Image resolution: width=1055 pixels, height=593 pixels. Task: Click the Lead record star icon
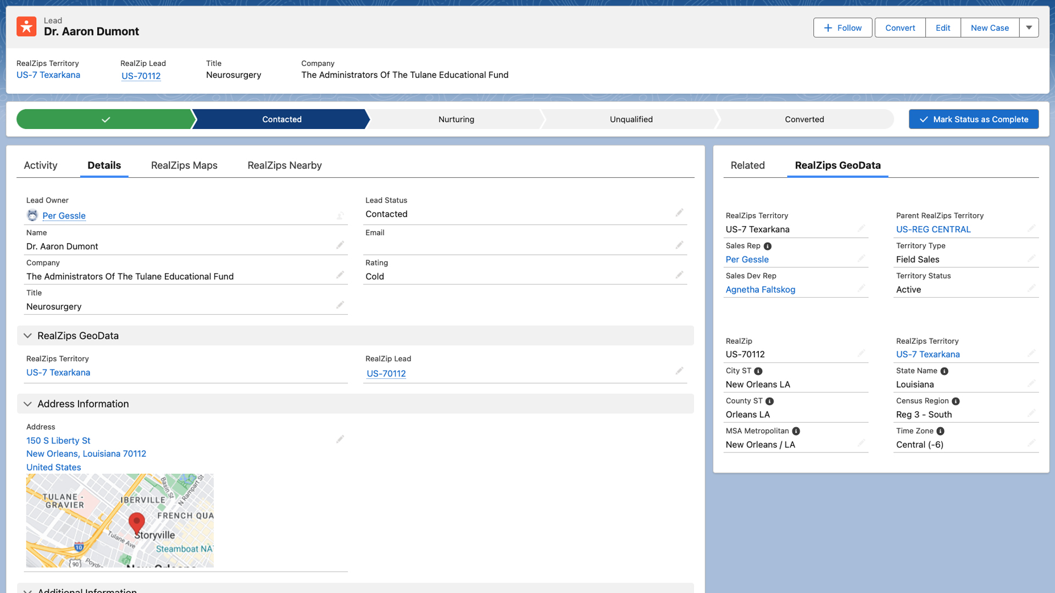[26, 26]
